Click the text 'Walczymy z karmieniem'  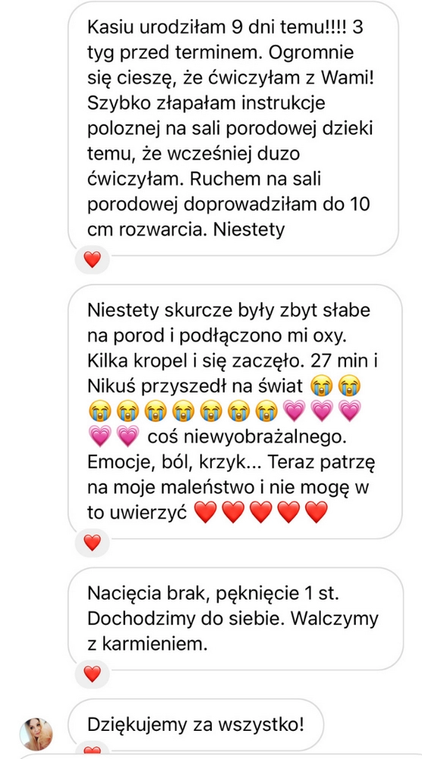coord(232,631)
